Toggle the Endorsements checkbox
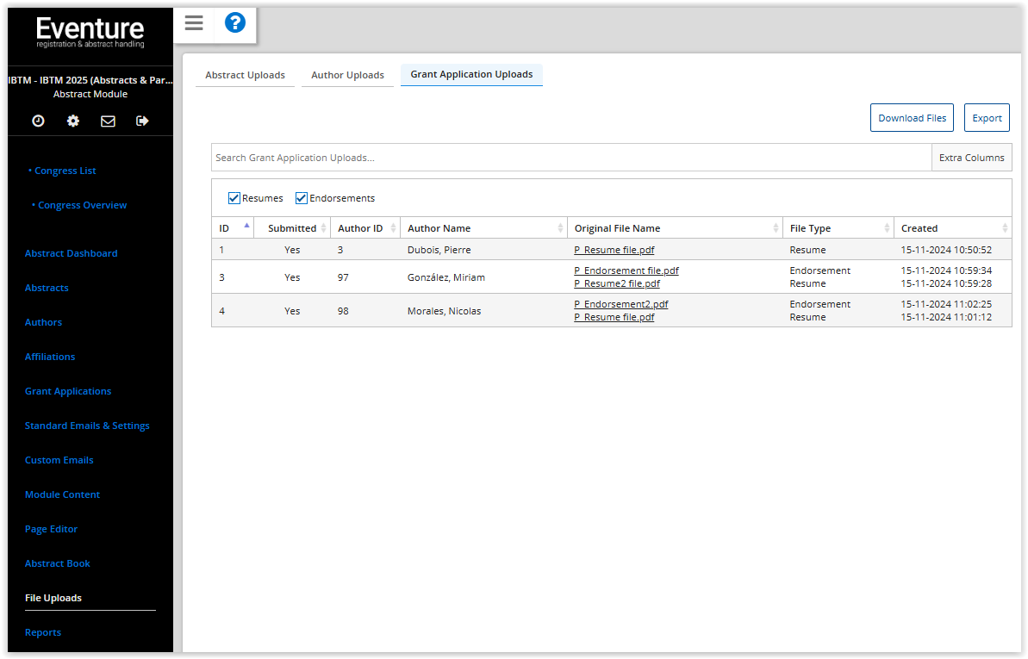Screen dimensions: 1028x659 tap(302, 198)
